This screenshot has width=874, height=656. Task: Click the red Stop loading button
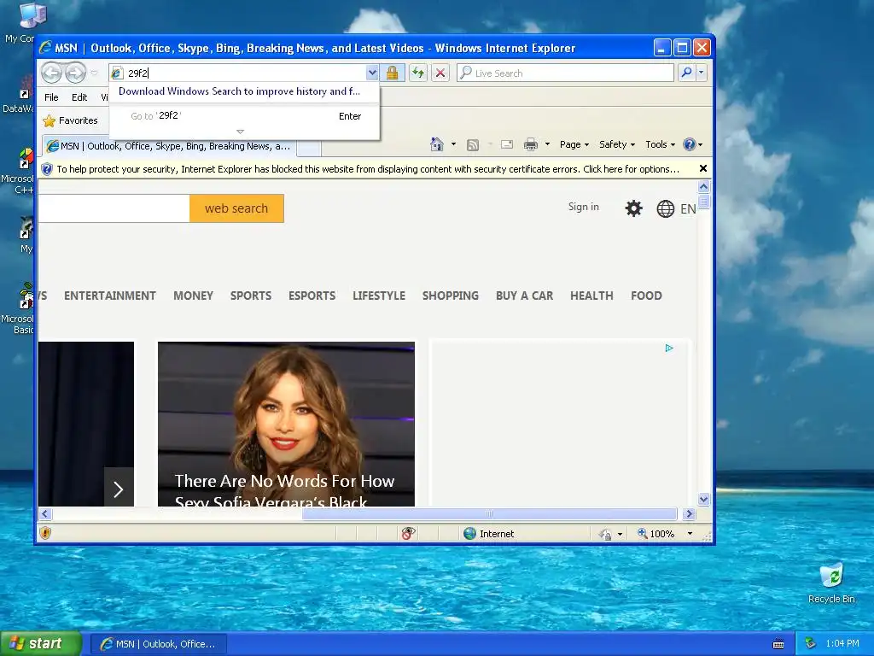(x=440, y=73)
